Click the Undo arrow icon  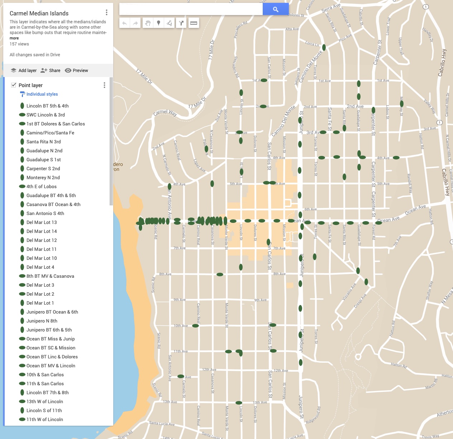click(x=124, y=23)
